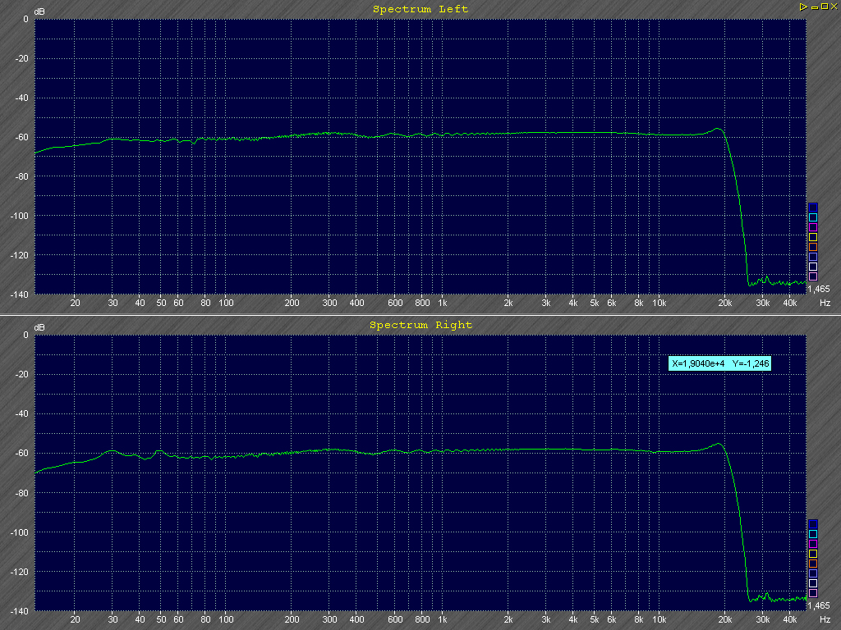
Task: Toggle blue trace box in Spectrum Left
Action: click(813, 207)
